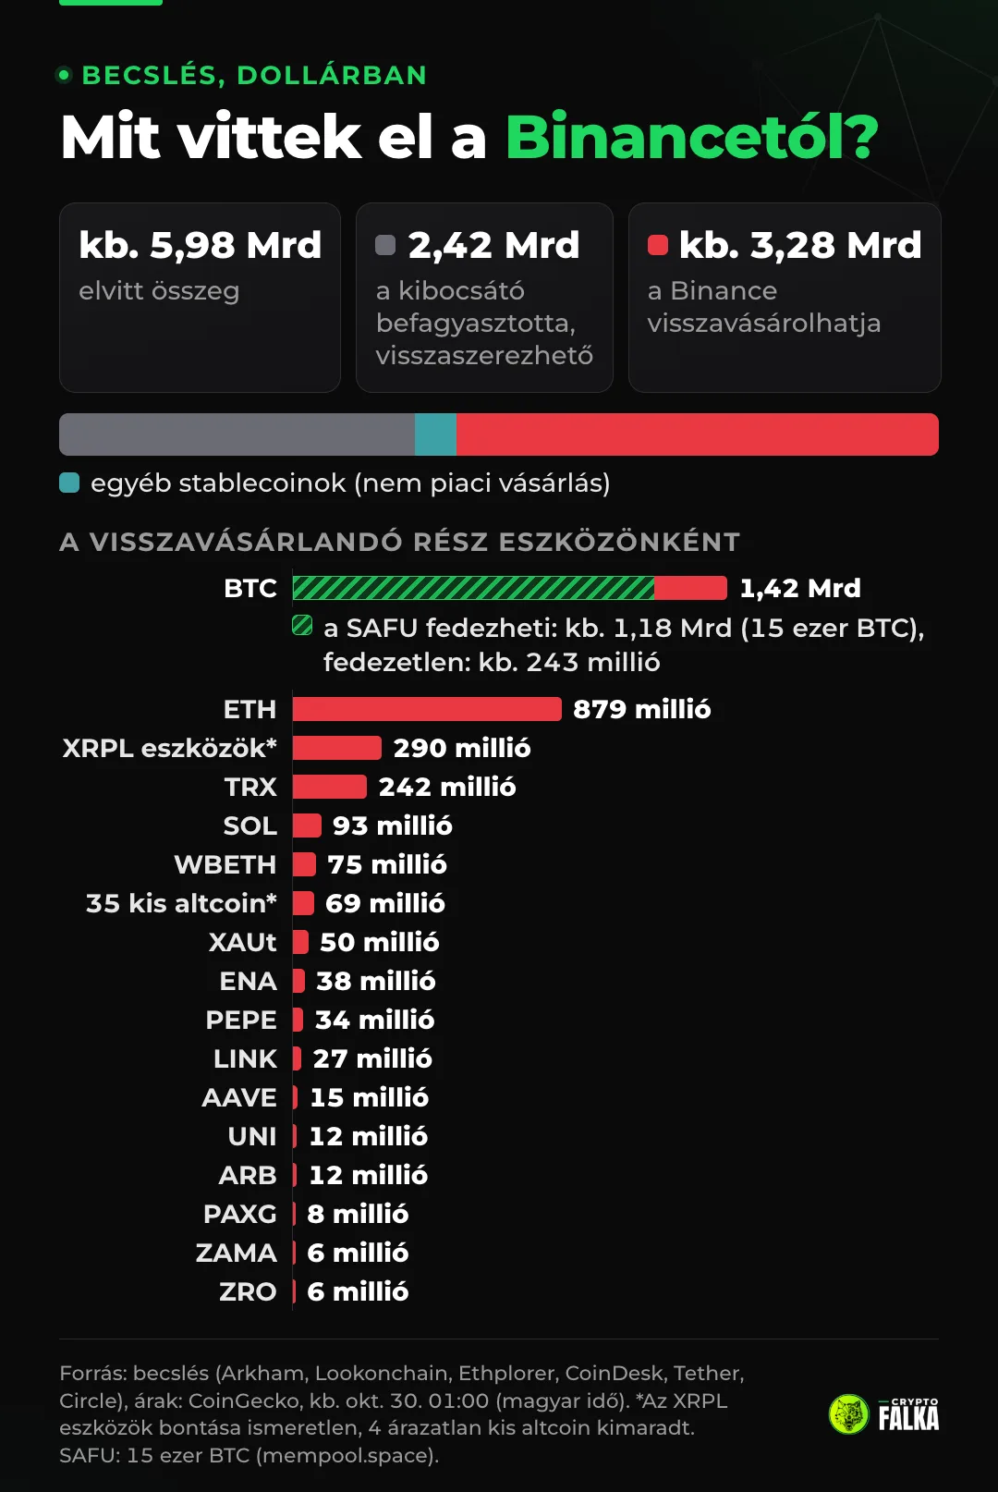Click the red square legend marker by 3,28 Mrd
Viewport: 998px width, 1492px height.
[x=658, y=245]
